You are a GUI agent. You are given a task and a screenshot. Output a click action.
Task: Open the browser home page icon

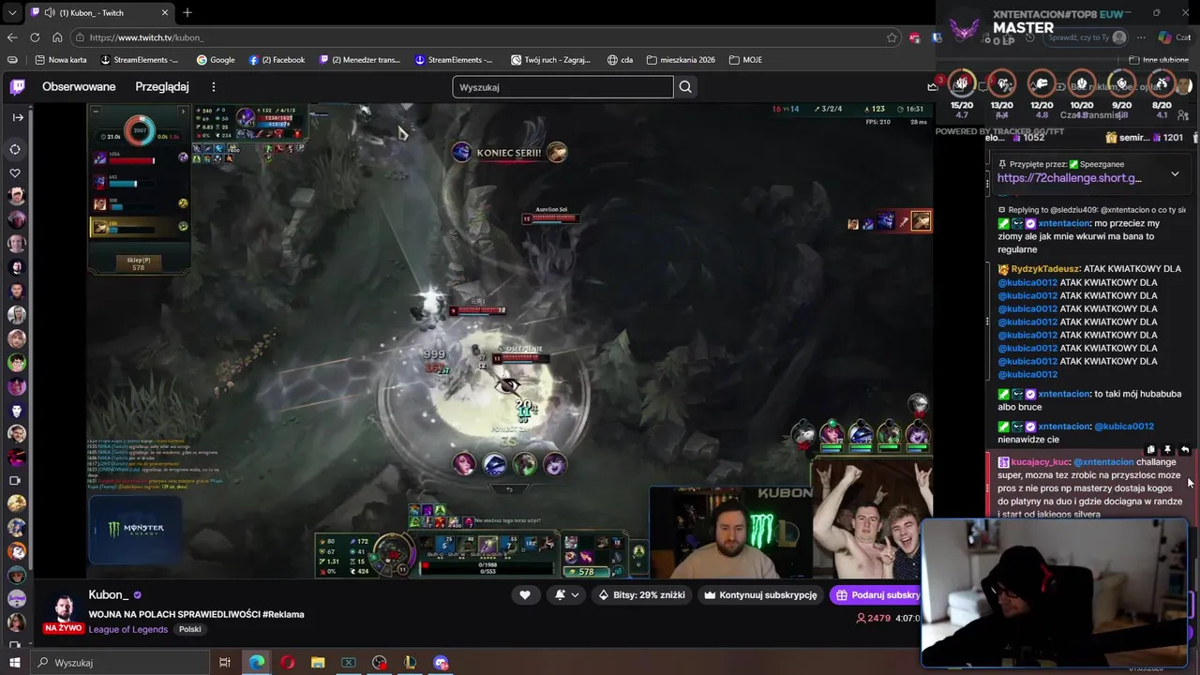[x=57, y=37]
